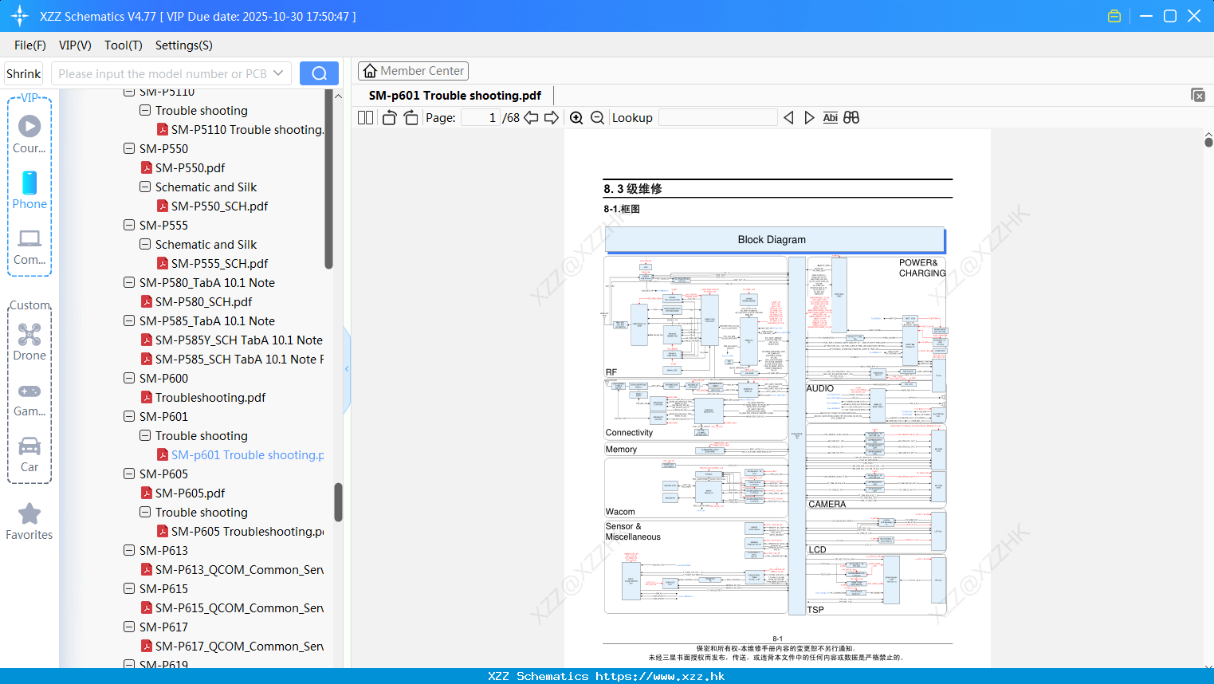The image size is (1214, 684).
Task: Collapse Trouble shooting under SM-P601
Action: 145,435
